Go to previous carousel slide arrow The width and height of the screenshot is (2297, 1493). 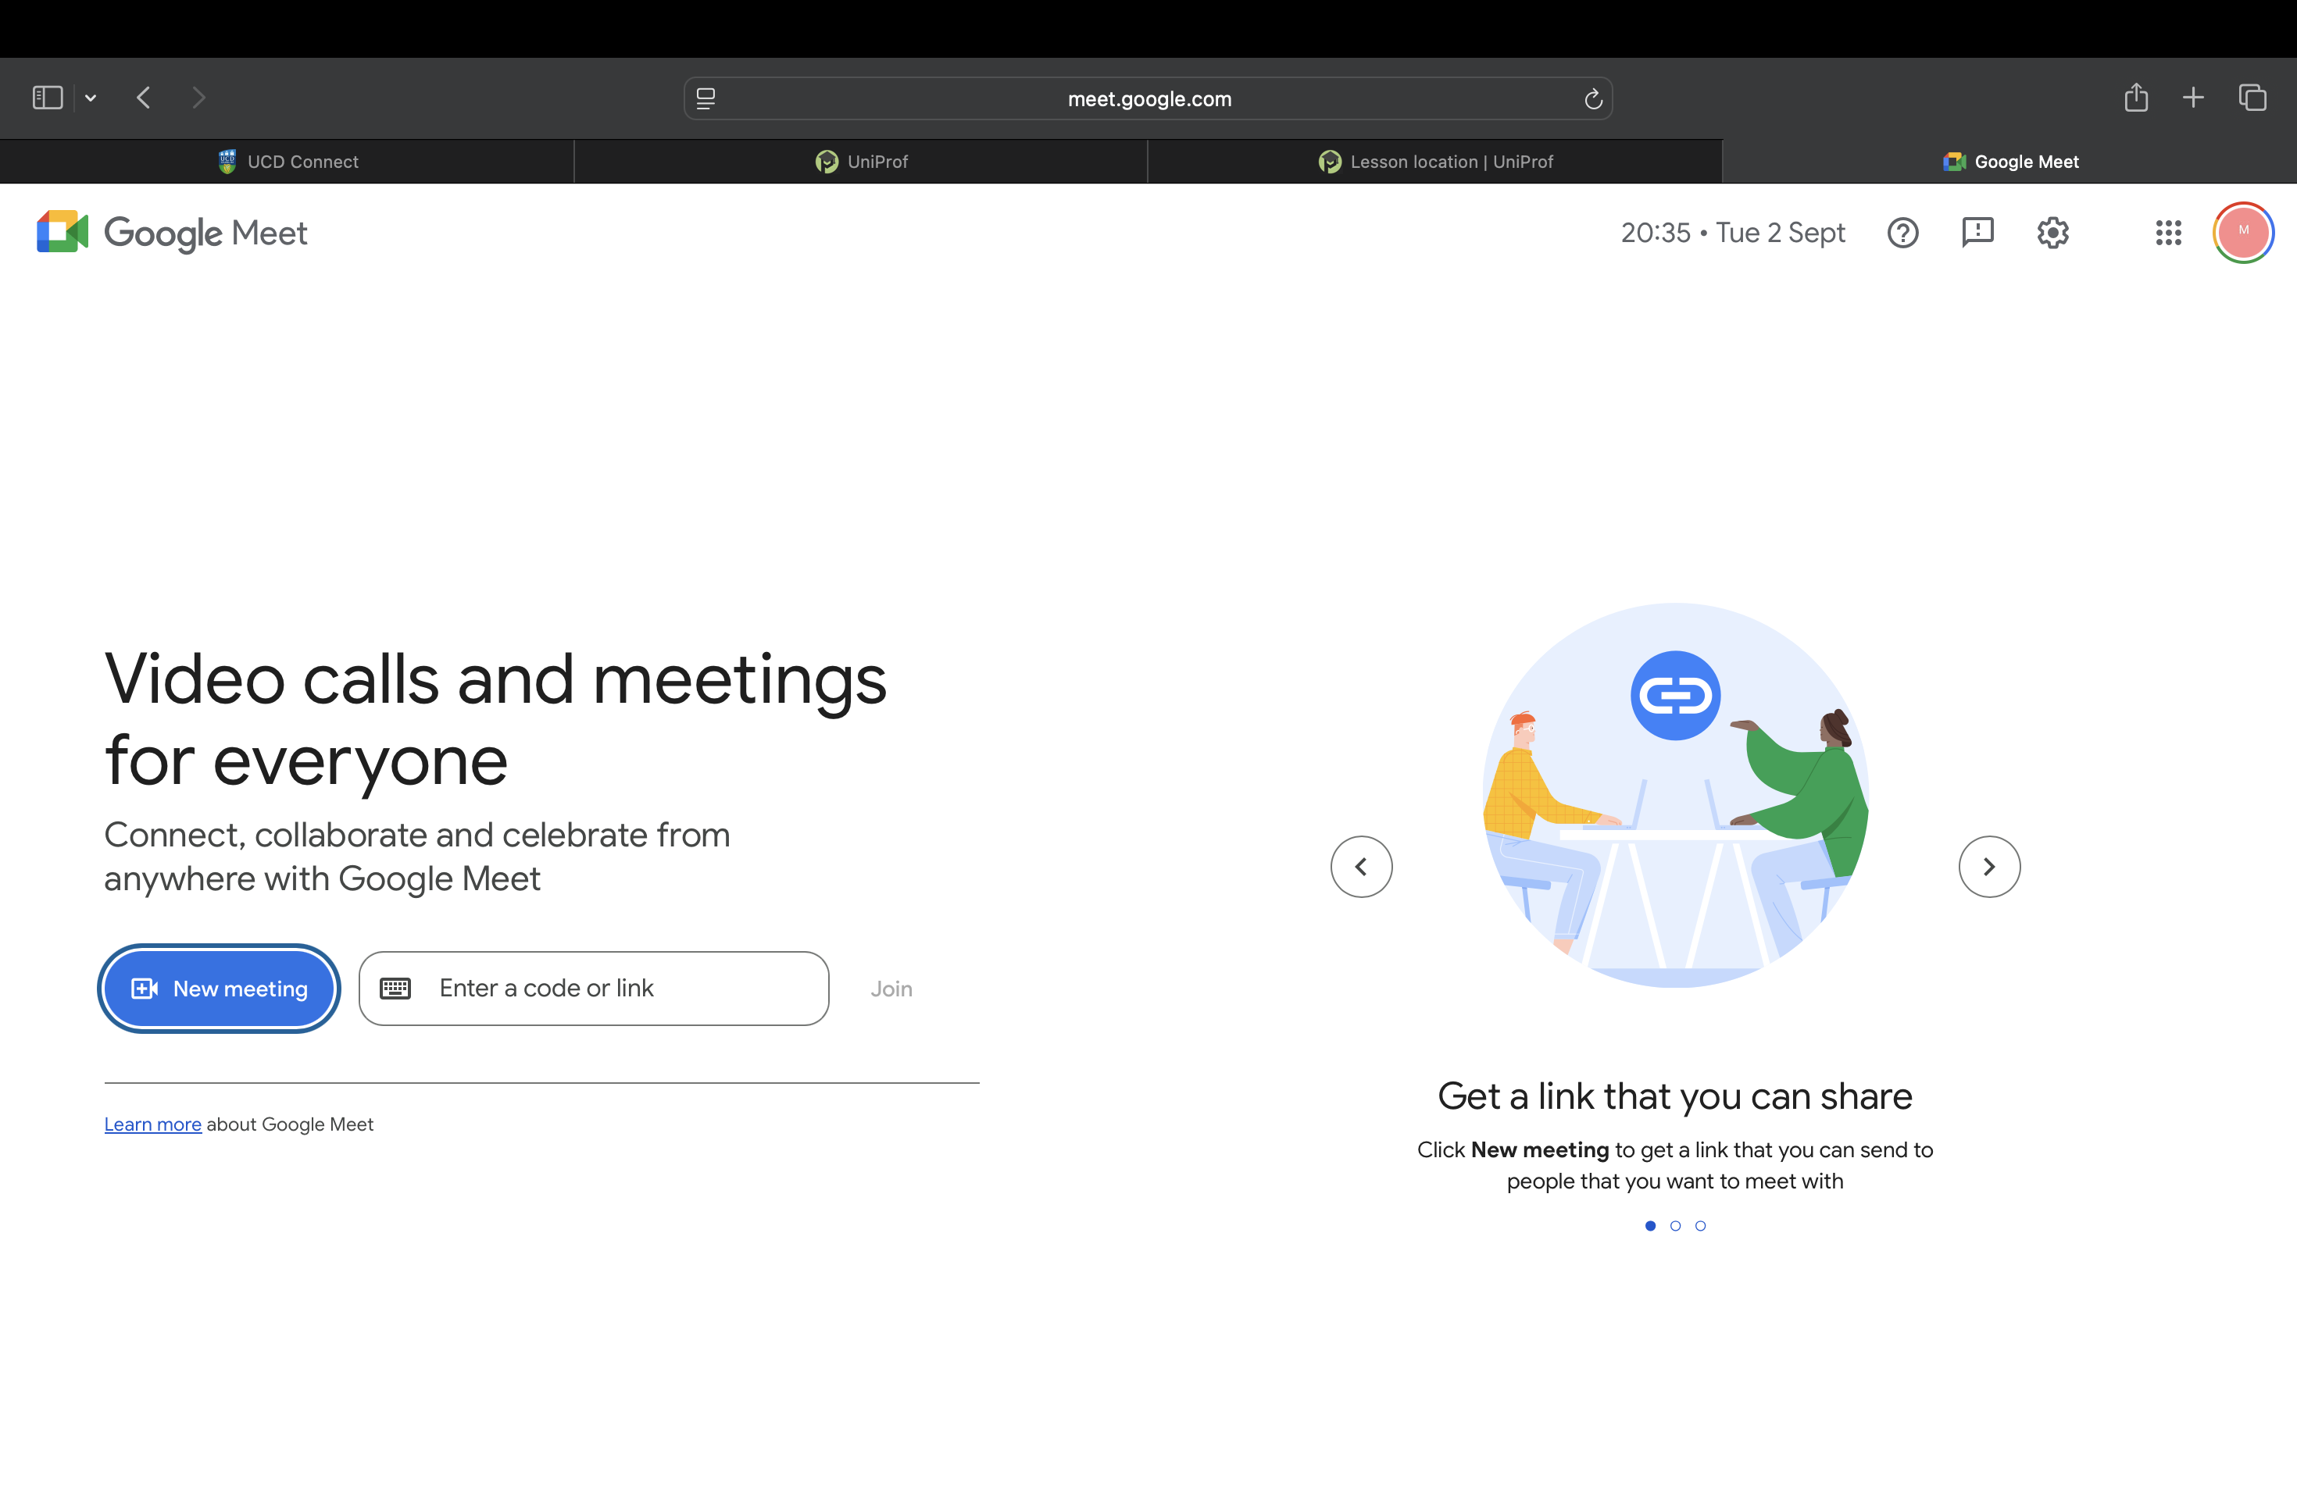[1361, 866]
